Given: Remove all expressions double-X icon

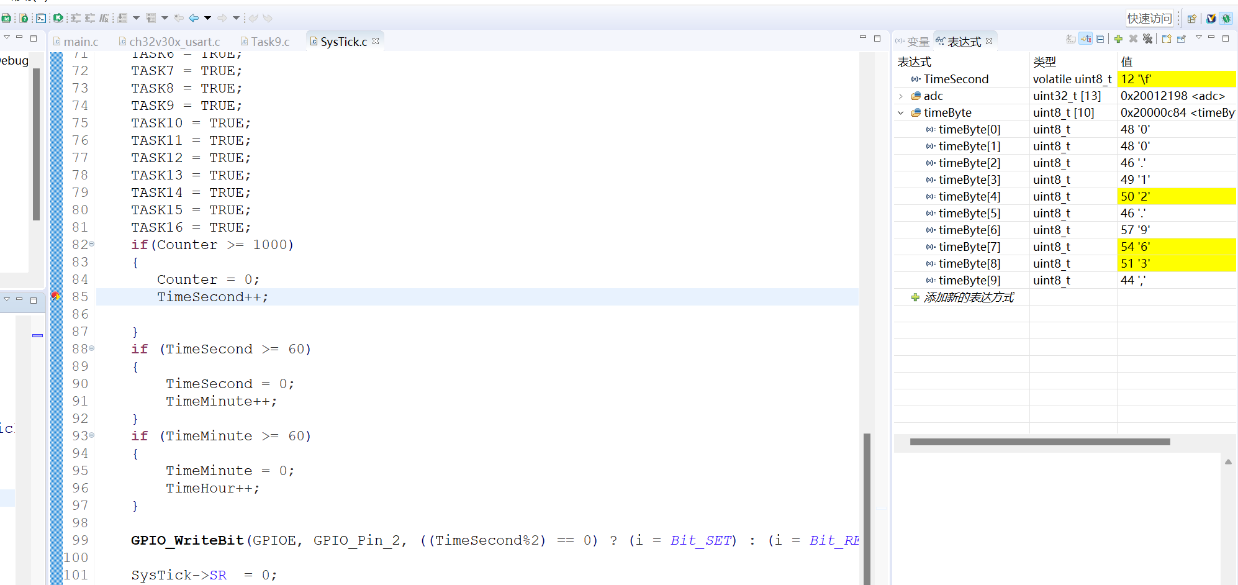Looking at the screenshot, I should pos(1147,39).
